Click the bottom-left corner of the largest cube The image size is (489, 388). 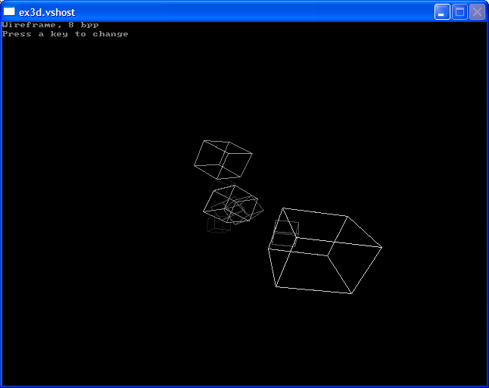(x=276, y=286)
